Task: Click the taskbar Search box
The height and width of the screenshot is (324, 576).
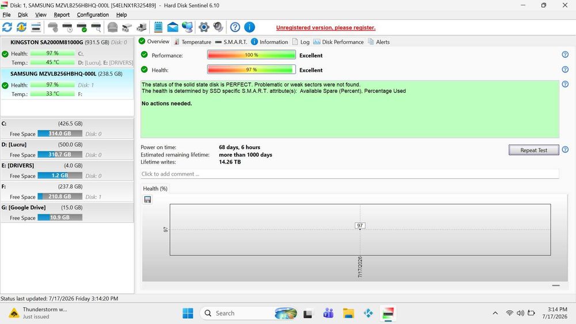Action: pyautogui.click(x=249, y=314)
